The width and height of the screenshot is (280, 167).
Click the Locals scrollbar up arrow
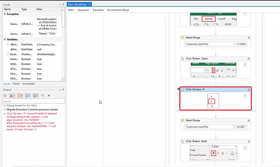pyautogui.click(x=63, y=9)
